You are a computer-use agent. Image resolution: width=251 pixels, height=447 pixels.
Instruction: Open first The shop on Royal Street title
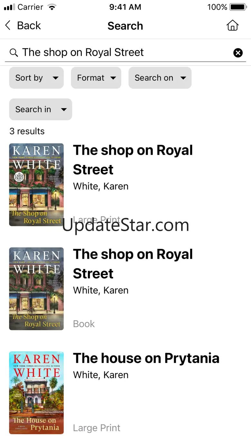click(133, 160)
